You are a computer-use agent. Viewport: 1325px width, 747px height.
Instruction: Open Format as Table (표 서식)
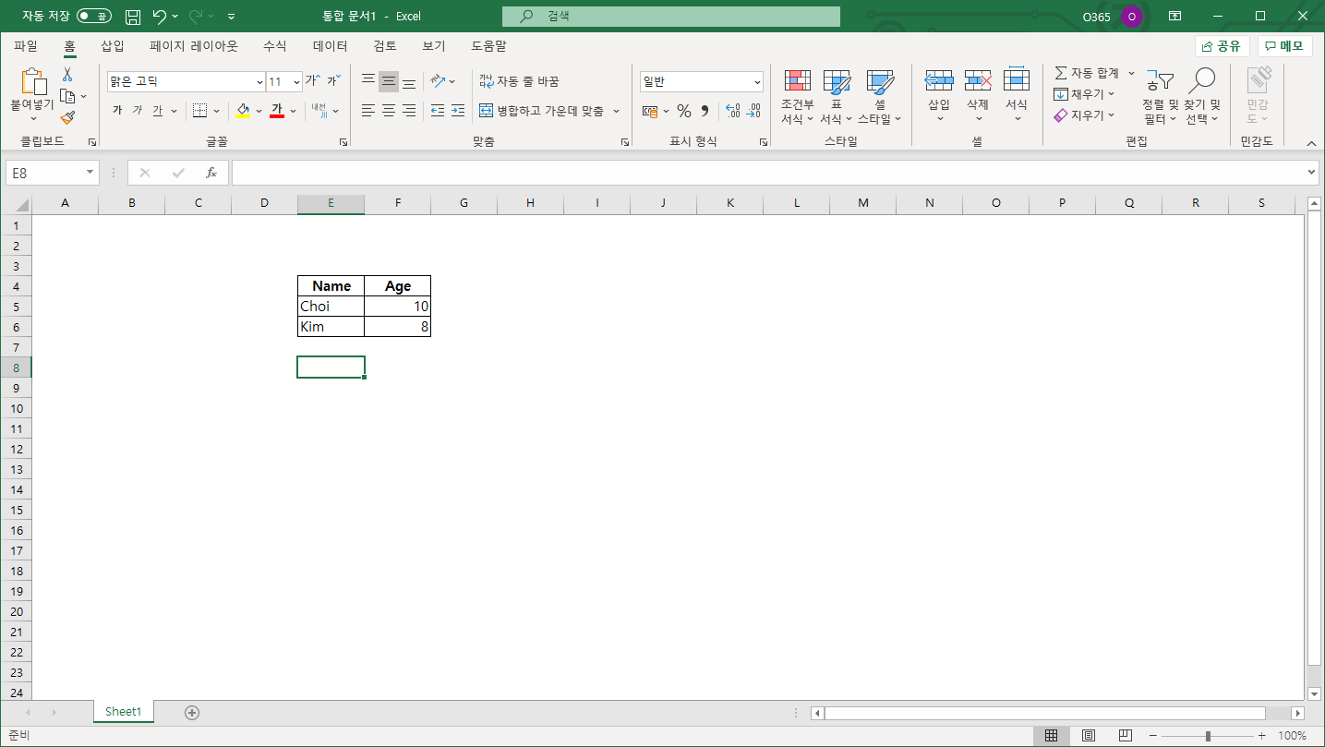[x=836, y=97]
